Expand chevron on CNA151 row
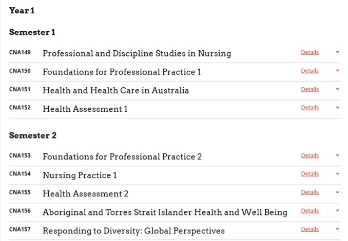The image size is (348, 241). (x=337, y=89)
